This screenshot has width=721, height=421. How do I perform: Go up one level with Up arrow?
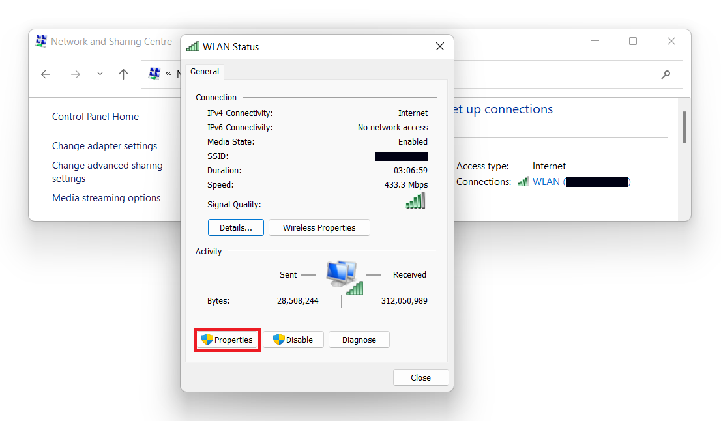(124, 74)
